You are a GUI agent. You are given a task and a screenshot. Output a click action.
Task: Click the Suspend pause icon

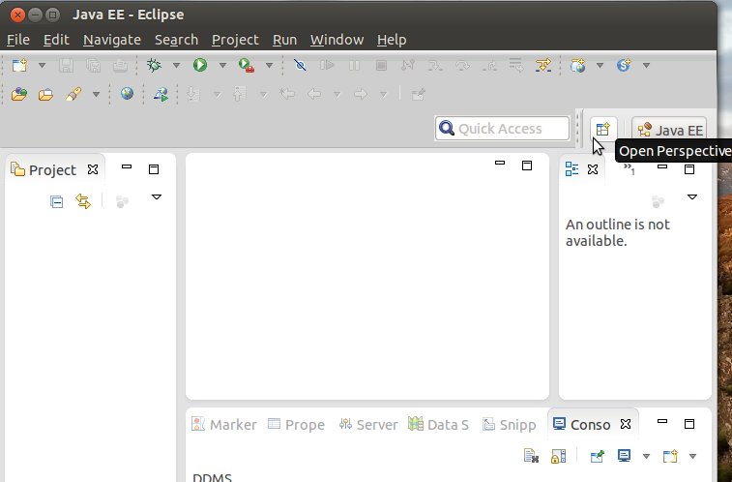354,66
